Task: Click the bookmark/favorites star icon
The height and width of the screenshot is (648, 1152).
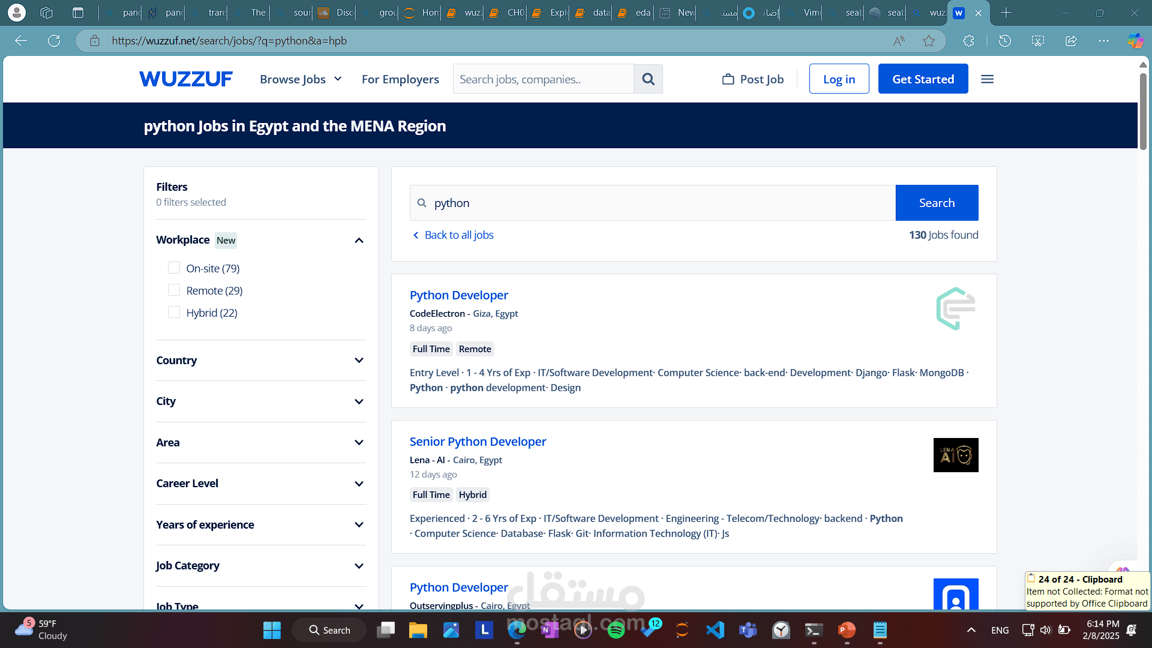Action: pos(929,40)
